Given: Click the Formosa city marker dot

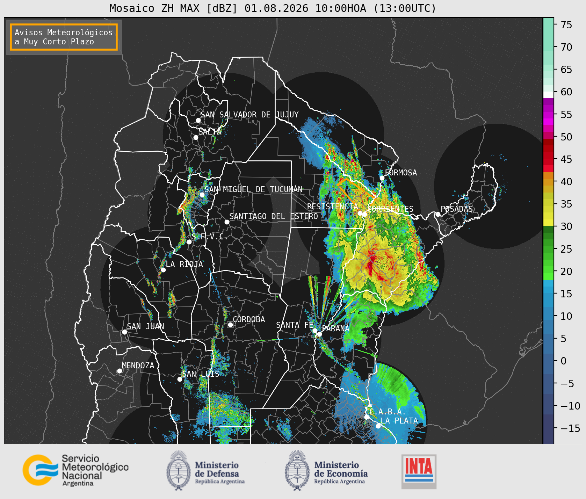Looking at the screenshot, I should click(x=382, y=178).
